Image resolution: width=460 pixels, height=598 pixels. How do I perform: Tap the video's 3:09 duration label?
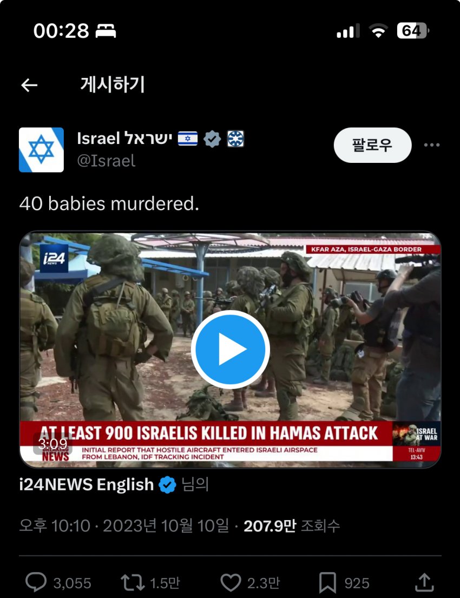coord(52,444)
